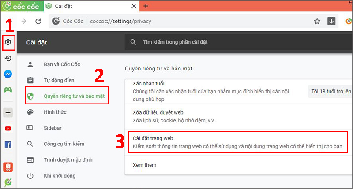
Task: Launch Messenger from the sidebar
Action: pyautogui.click(x=8, y=74)
